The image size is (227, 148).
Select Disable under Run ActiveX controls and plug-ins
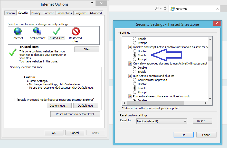point(135,84)
